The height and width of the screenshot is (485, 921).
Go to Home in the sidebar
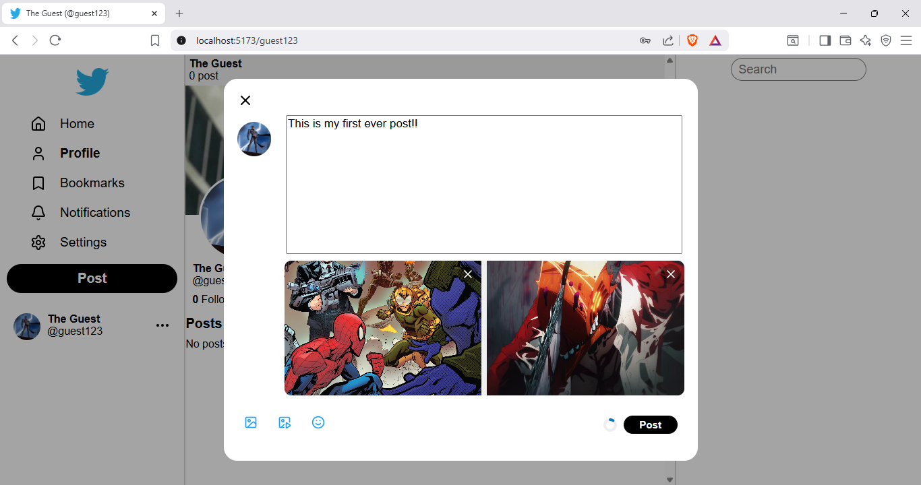pos(76,124)
